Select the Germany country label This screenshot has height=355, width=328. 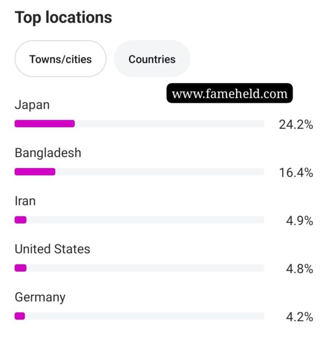click(40, 297)
